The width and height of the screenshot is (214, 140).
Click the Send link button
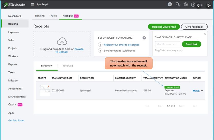point(191,44)
